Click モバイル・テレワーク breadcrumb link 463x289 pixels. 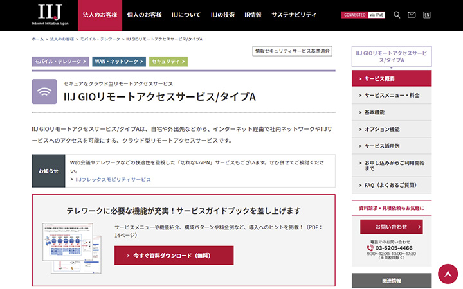pos(100,39)
